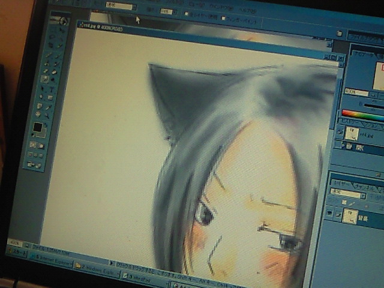Reset to default black and white colors
384x288 pixels.
(x=34, y=134)
